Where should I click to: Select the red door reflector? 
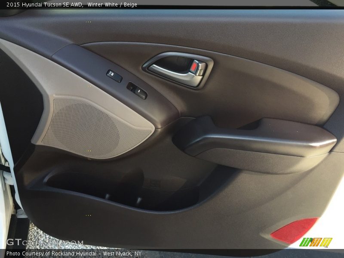click(x=294, y=230)
